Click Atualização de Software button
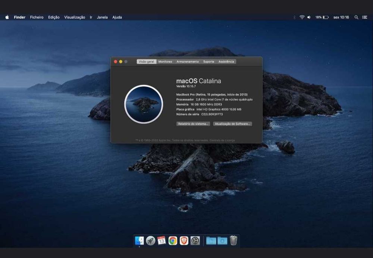Screen dimensions: 373x258 coord(232,124)
